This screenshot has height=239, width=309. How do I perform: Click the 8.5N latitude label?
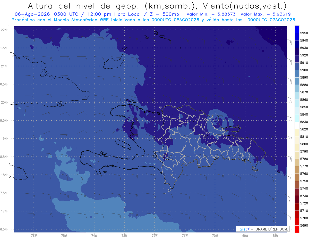(4, 157)
